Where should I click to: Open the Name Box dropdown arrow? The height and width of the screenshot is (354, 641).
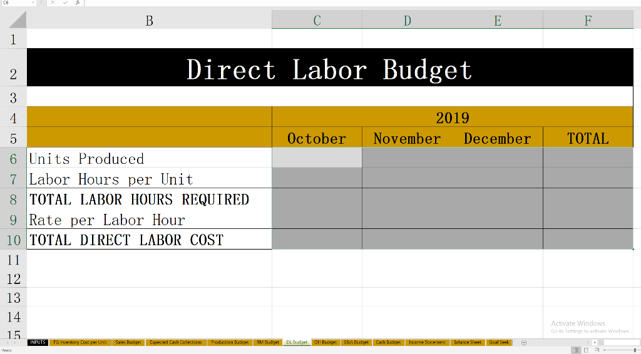(x=33, y=3)
